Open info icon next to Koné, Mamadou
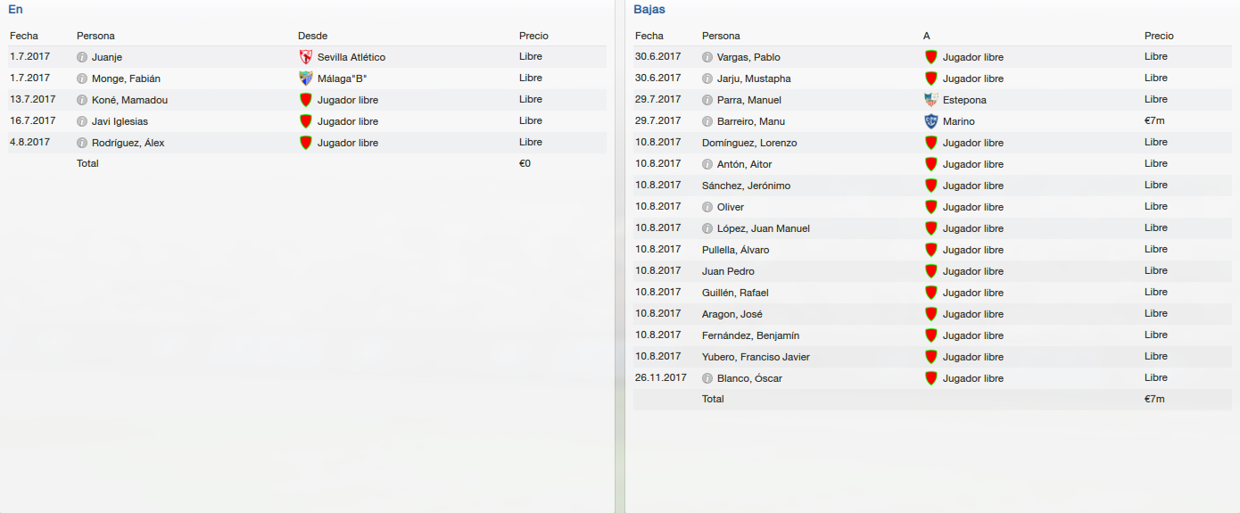The width and height of the screenshot is (1240, 513). click(83, 100)
